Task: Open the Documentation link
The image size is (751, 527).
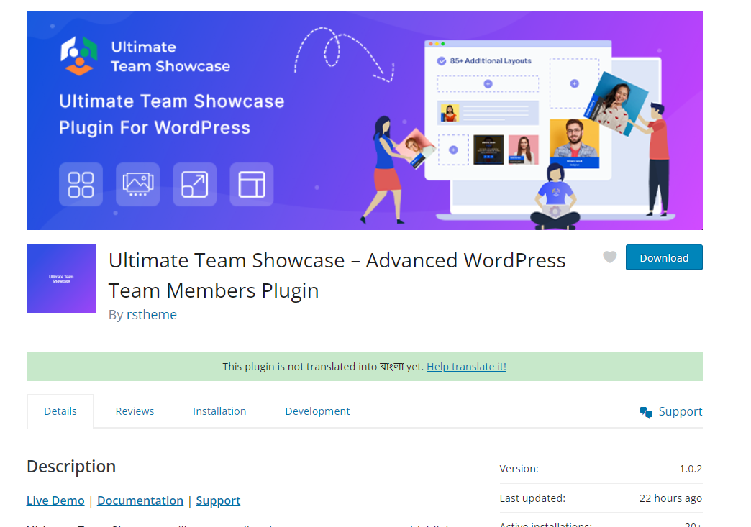Action: tap(140, 500)
